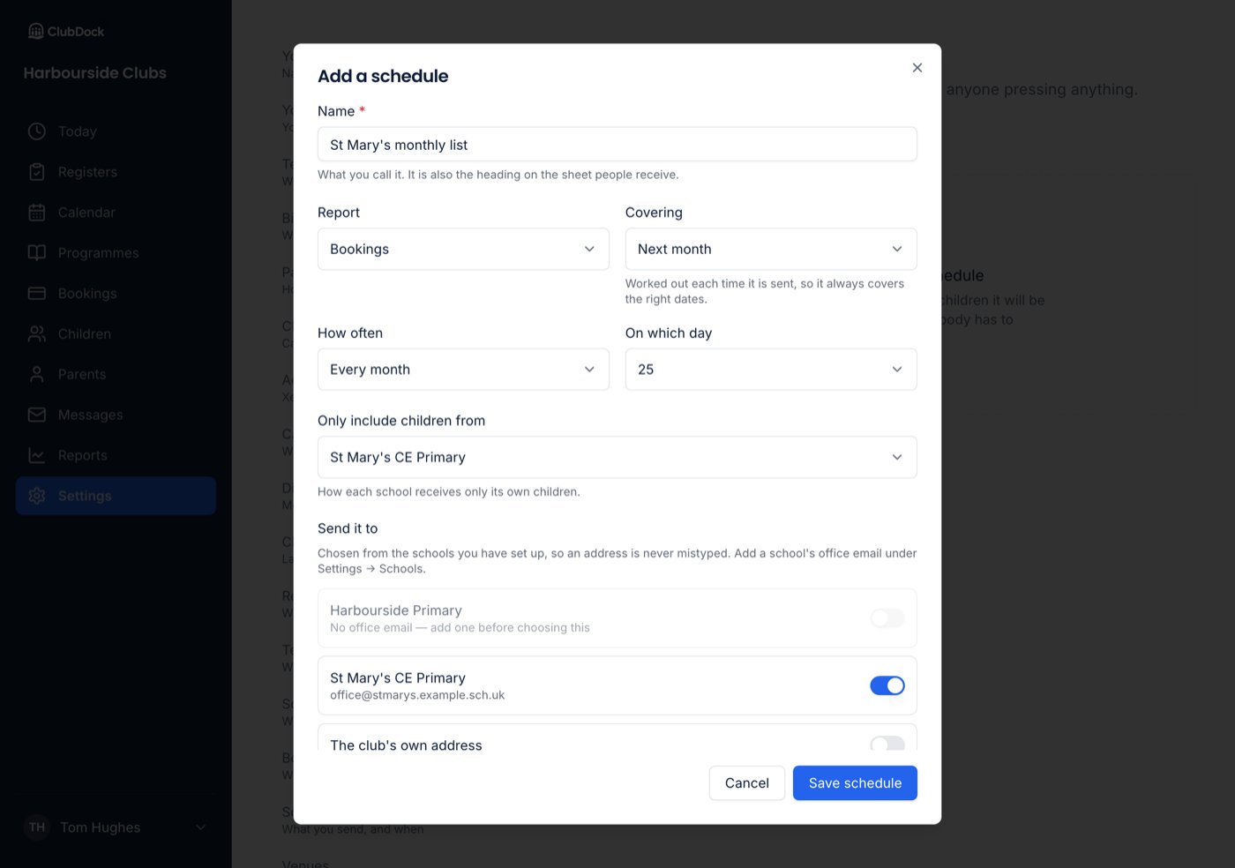Close the Add a schedule dialog
Screen dimensions: 1235x868
point(917,68)
